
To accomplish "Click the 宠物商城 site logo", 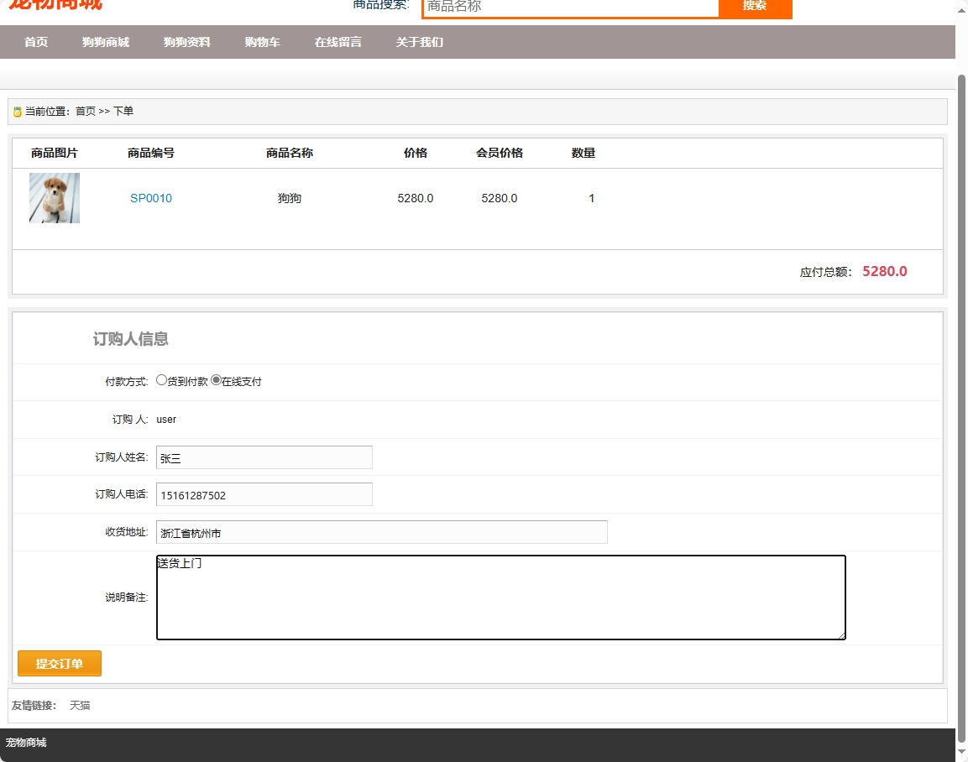I will point(55,5).
